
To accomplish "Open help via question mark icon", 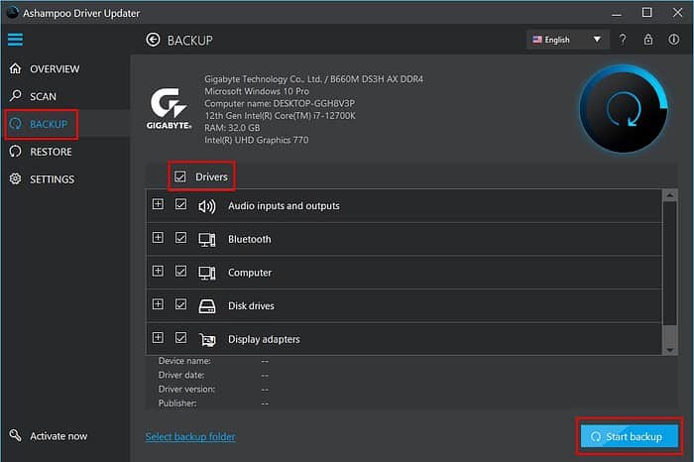I will [x=623, y=40].
